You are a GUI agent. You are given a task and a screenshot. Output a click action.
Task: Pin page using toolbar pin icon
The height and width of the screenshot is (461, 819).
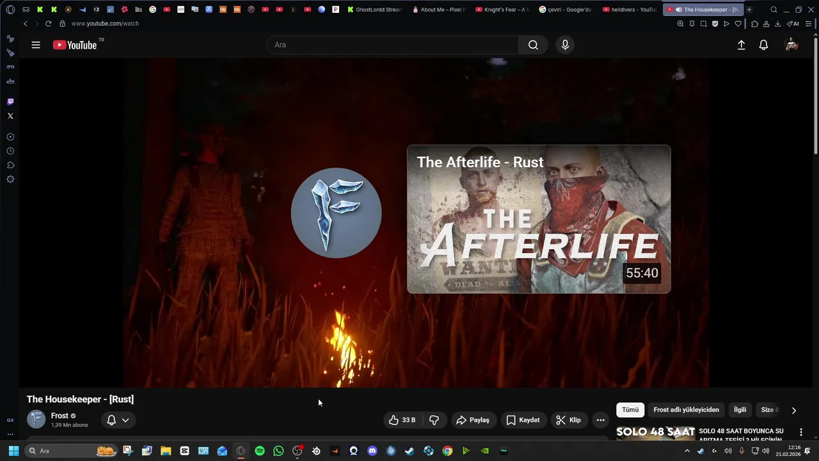[692, 24]
